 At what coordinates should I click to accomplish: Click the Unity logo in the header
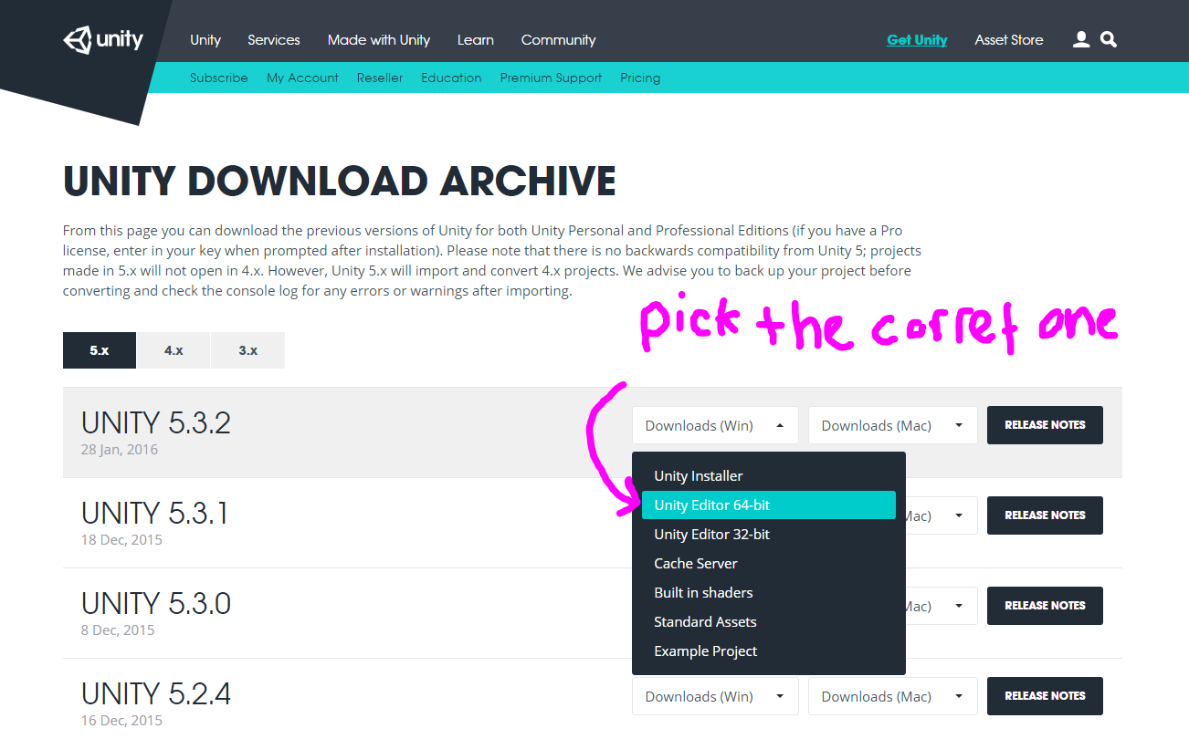[102, 39]
